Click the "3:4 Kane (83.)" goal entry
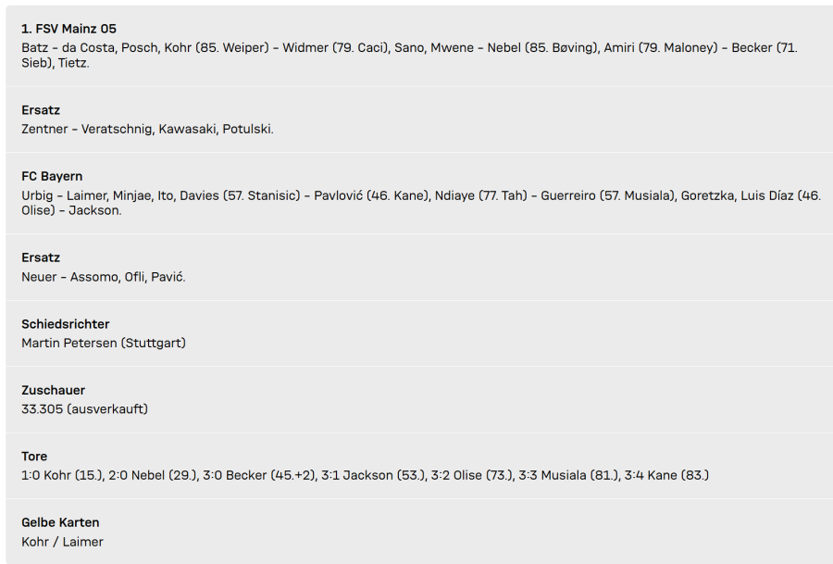This screenshot has width=833, height=564. click(666, 475)
